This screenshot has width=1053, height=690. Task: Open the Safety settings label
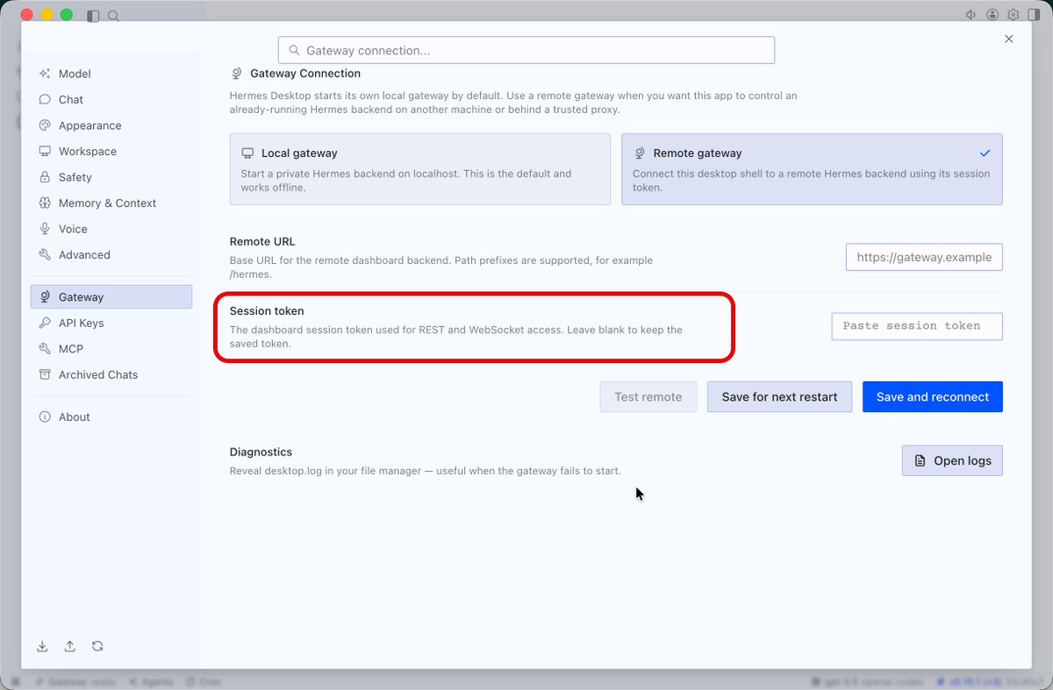pyautogui.click(x=75, y=177)
